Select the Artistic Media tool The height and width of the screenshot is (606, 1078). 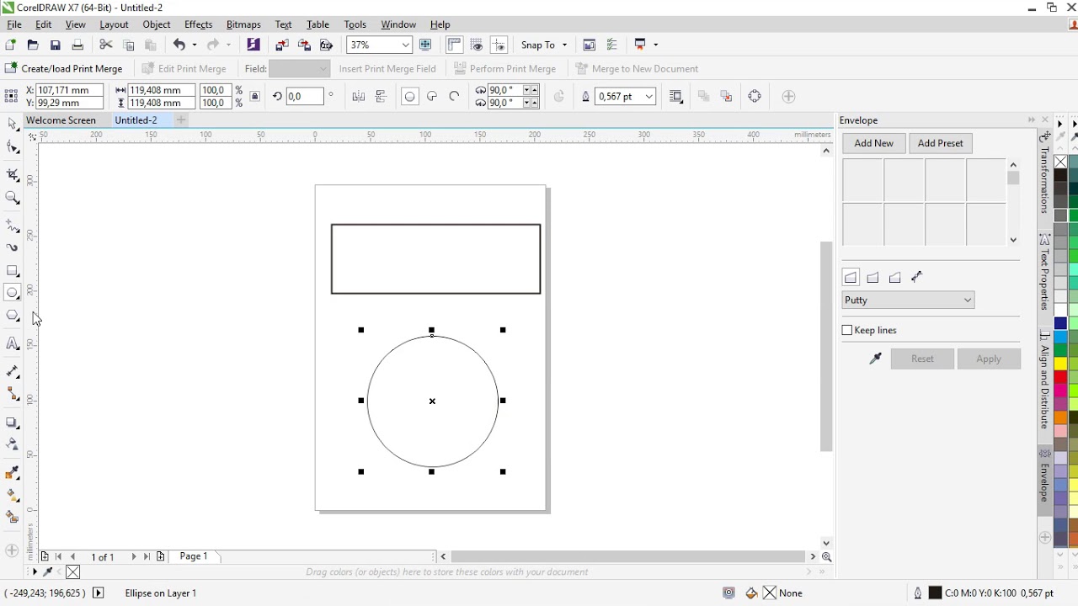(13, 247)
